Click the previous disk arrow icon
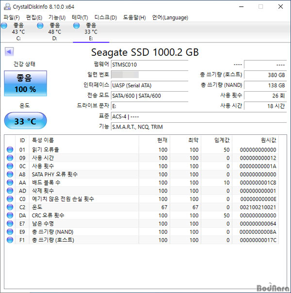291x293 pixels. [x=9, y=51]
